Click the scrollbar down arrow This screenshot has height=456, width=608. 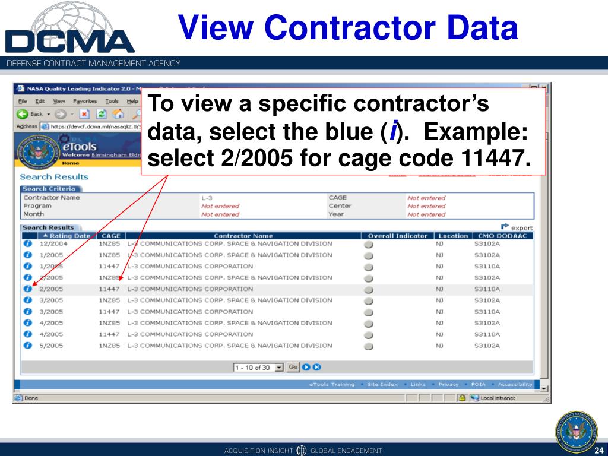coord(544,388)
